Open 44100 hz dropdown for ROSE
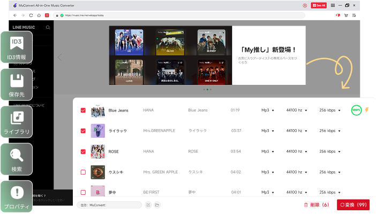376x214 pixels. point(297,152)
